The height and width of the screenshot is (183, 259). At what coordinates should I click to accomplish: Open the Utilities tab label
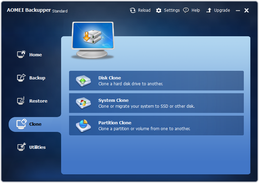tap(37, 147)
